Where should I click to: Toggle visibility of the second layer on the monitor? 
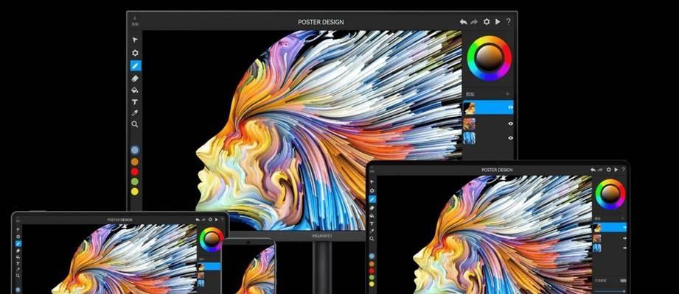pos(511,123)
